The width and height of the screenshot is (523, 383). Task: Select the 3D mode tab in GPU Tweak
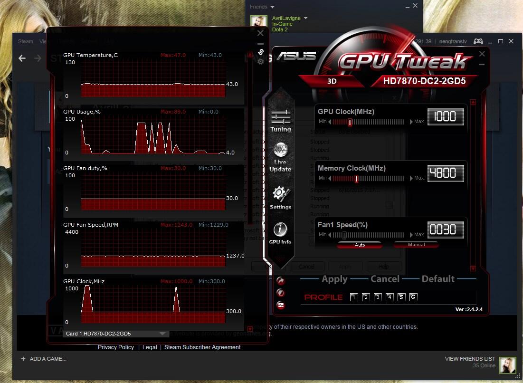[x=332, y=81]
